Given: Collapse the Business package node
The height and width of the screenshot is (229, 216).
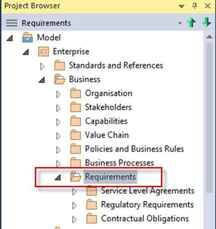Looking at the screenshot, I should pos(42,80).
